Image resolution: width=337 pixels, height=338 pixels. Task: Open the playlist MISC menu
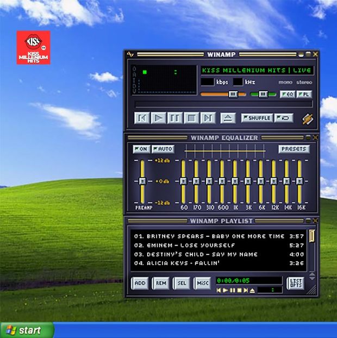[x=202, y=283]
